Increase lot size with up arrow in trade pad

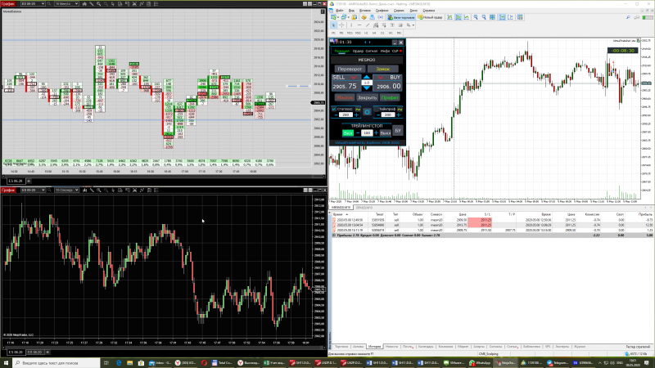(x=366, y=77)
